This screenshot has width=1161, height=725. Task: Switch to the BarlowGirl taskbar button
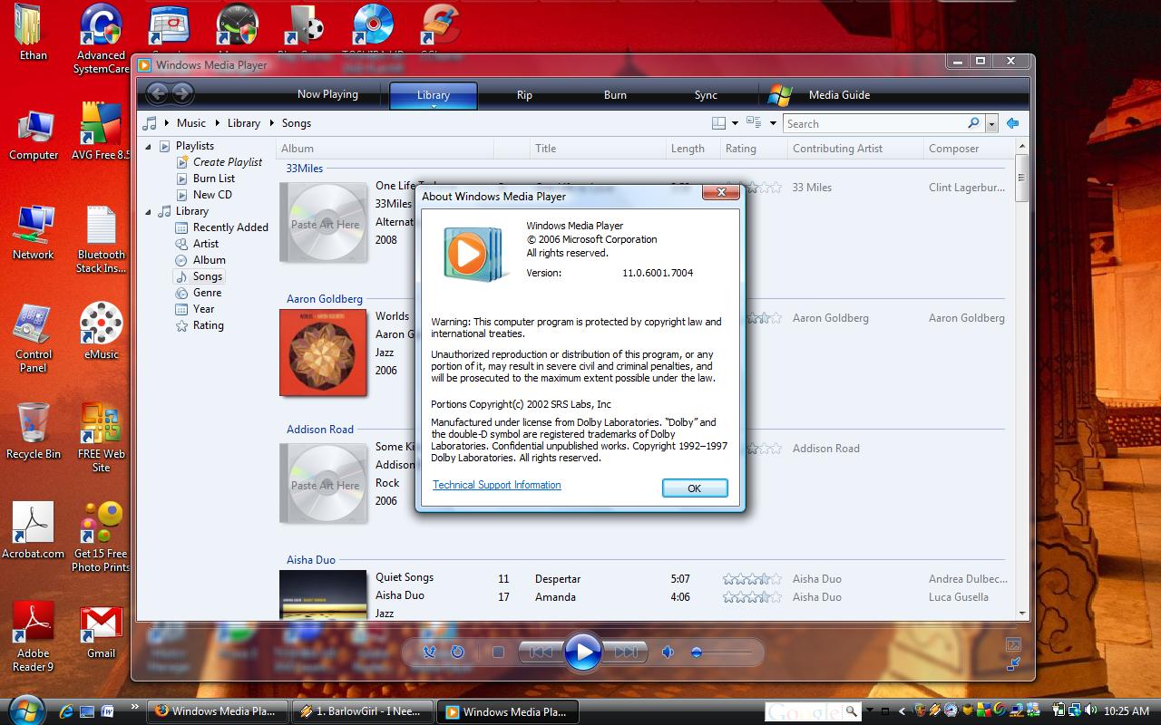[362, 711]
